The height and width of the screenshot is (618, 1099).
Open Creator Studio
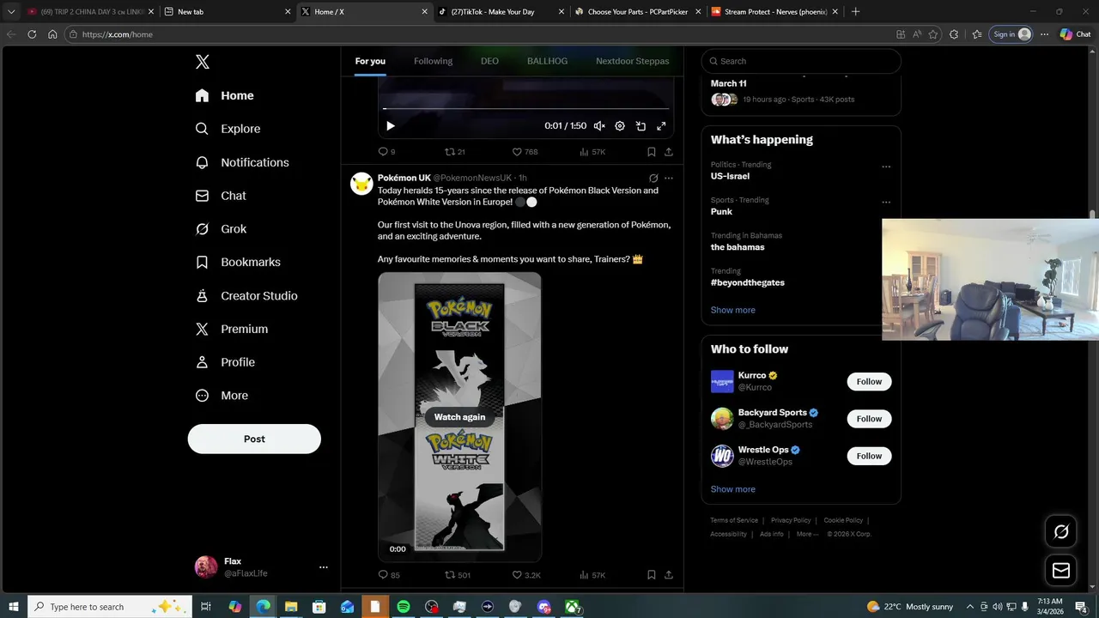click(246, 295)
